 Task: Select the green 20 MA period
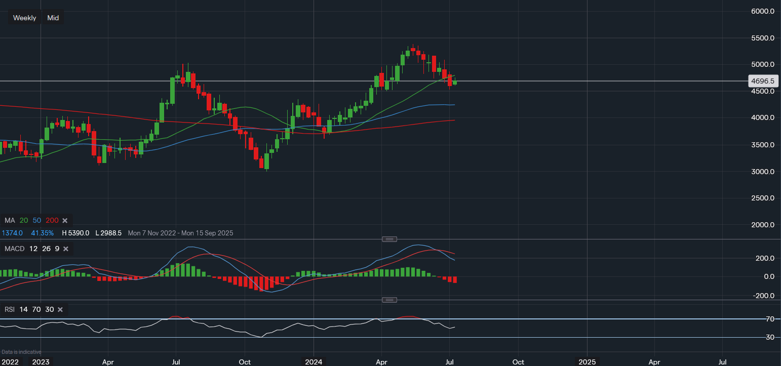tap(24, 221)
